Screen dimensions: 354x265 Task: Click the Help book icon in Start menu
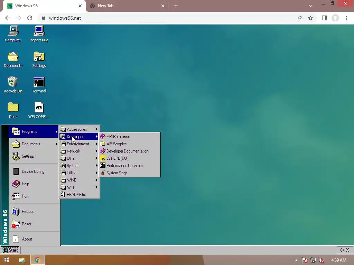[16, 184]
